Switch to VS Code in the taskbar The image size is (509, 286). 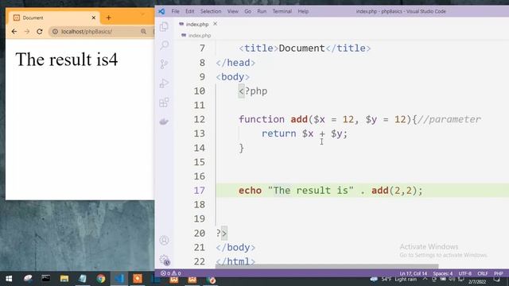(x=119, y=279)
